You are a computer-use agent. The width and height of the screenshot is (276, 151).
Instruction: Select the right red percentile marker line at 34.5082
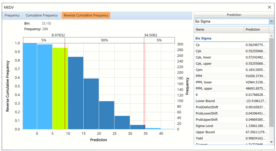[144, 85]
